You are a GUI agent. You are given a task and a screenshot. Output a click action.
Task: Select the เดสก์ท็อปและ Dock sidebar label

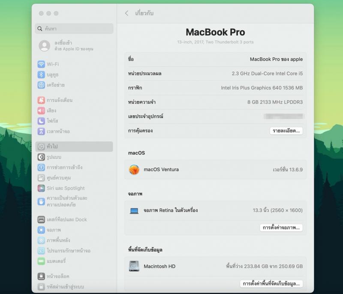point(67,220)
